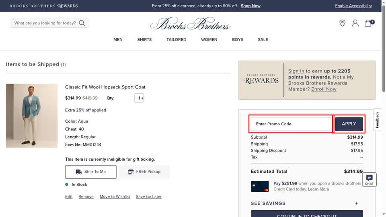Image resolution: width=386 pixels, height=217 pixels.
Task: Open the Feedback side tab
Action: tap(377, 120)
